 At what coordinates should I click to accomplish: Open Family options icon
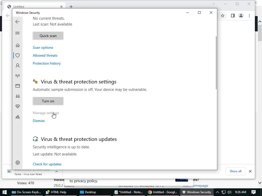18,117
